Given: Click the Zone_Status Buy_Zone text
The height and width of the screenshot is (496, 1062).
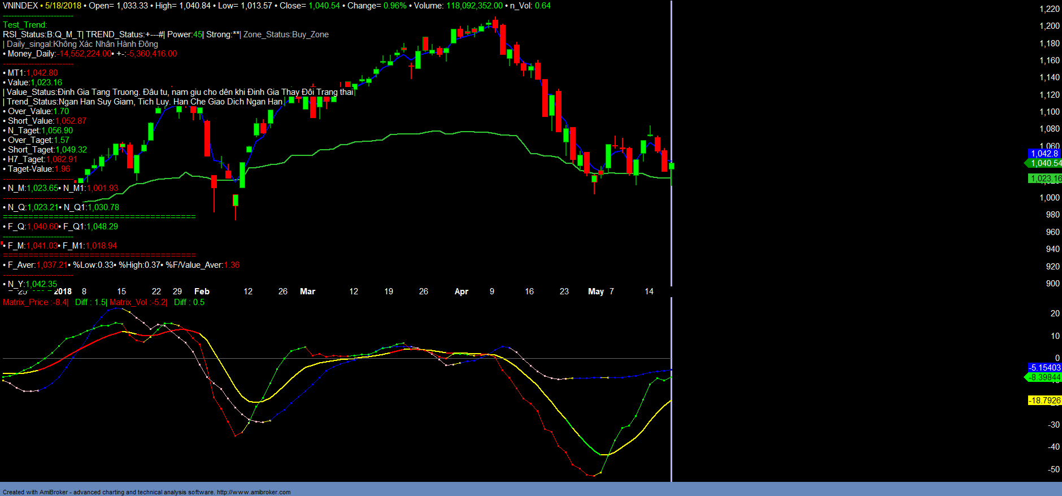Looking at the screenshot, I should (286, 34).
